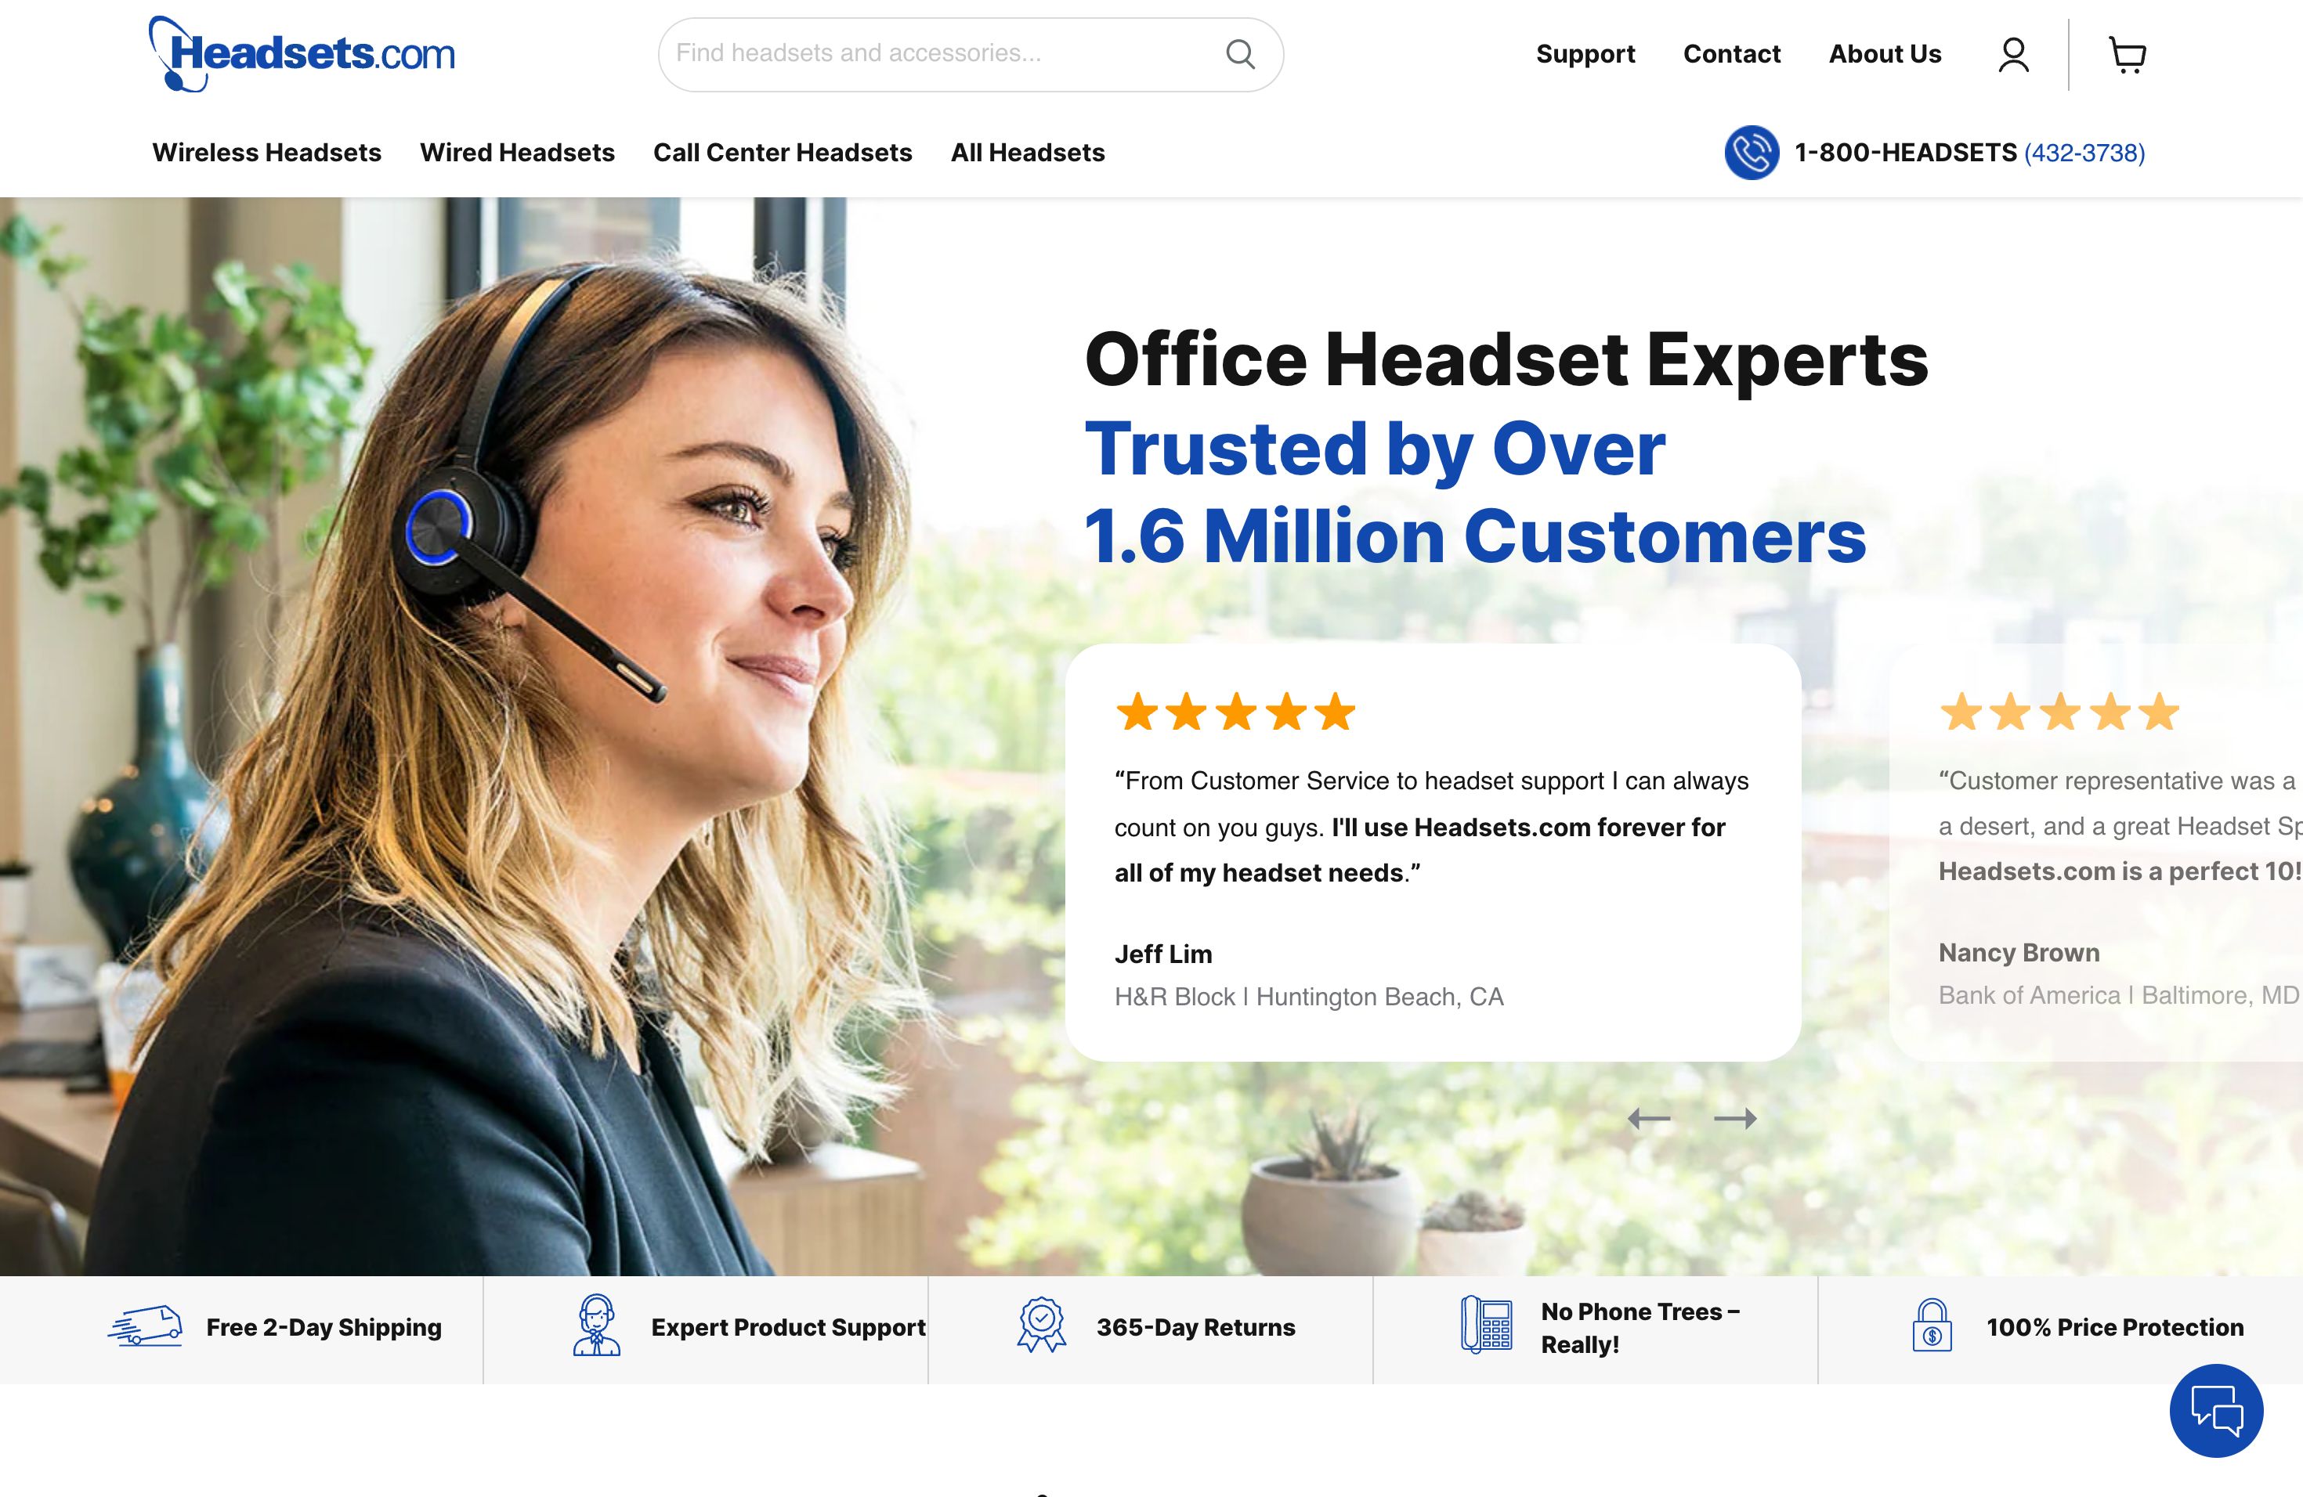Open the shopping cart
Image resolution: width=2303 pixels, height=1497 pixels.
click(x=2126, y=55)
